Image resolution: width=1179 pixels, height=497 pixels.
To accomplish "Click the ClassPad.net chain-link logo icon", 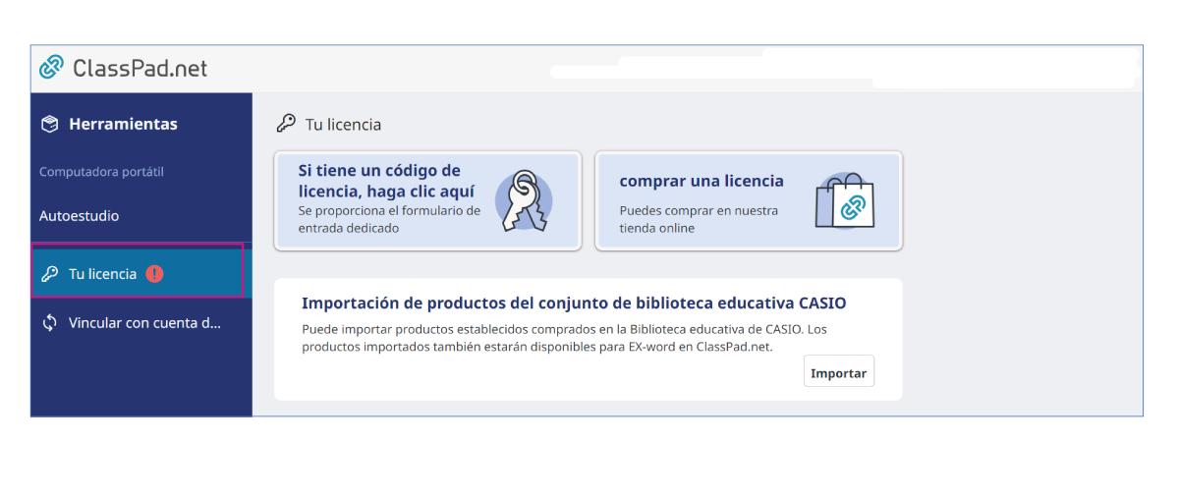I will click(51, 68).
